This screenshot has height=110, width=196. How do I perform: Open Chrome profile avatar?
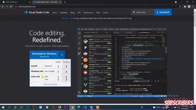(189, 7)
